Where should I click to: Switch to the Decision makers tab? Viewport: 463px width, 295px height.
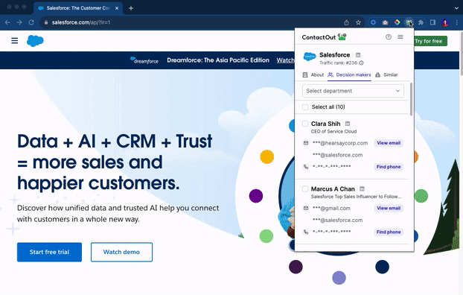[349, 75]
